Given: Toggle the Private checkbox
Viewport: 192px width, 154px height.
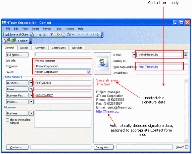Looking at the screenshot, I should [x=187, y=147].
